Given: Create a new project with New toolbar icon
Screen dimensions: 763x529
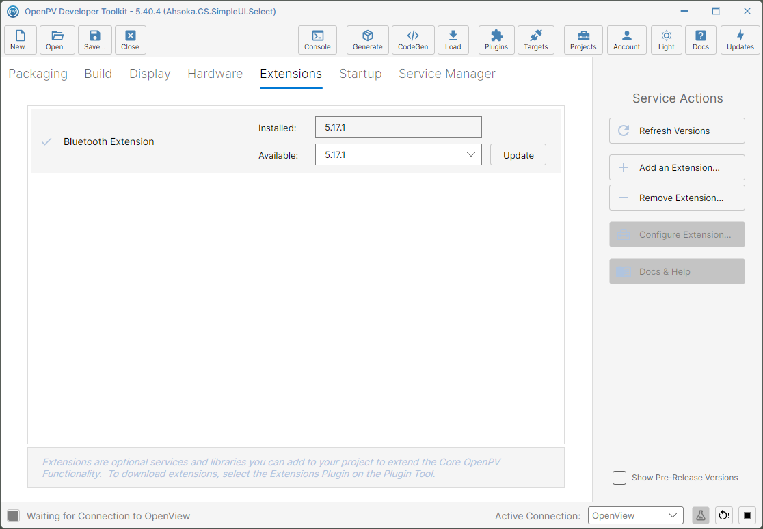Looking at the screenshot, I should click(21, 40).
